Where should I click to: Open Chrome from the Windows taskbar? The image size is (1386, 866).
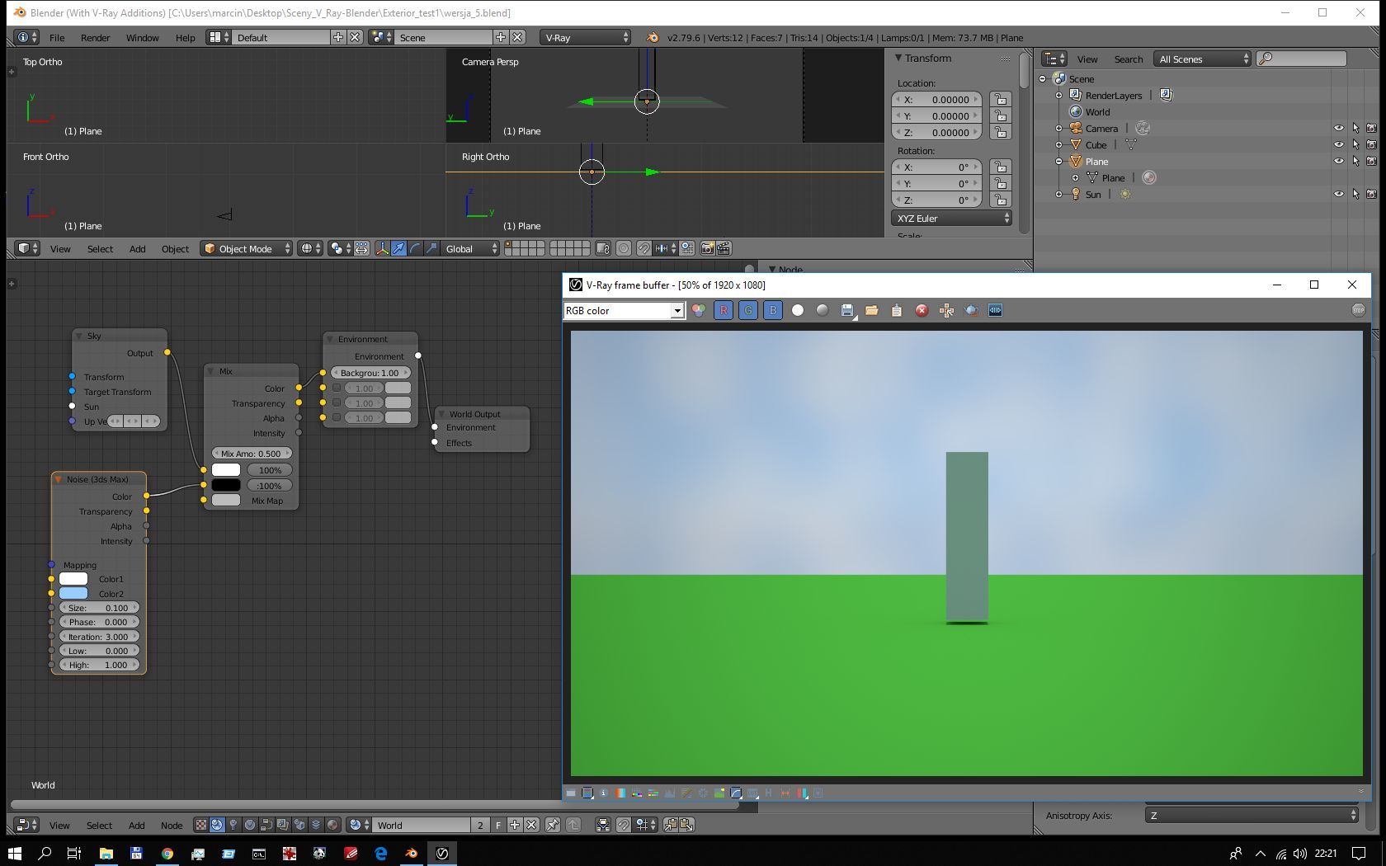[x=167, y=853]
